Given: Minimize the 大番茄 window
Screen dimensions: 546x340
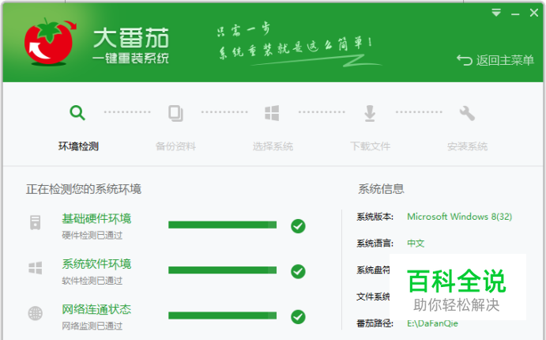Looking at the screenshot, I should click(515, 14).
